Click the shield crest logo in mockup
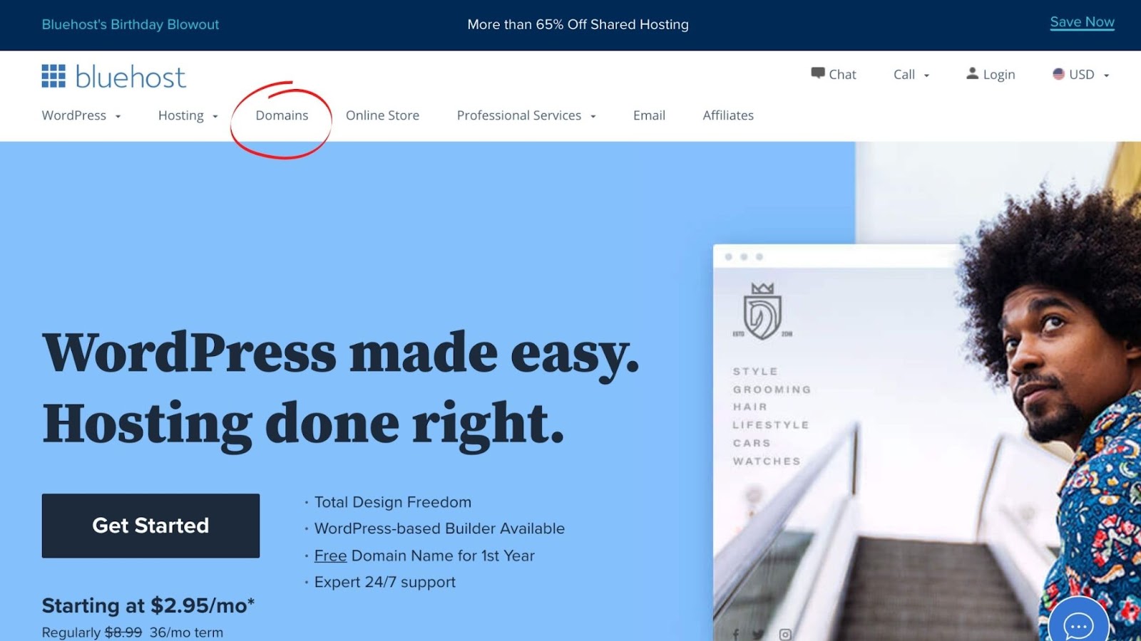1141x641 pixels. click(x=762, y=311)
